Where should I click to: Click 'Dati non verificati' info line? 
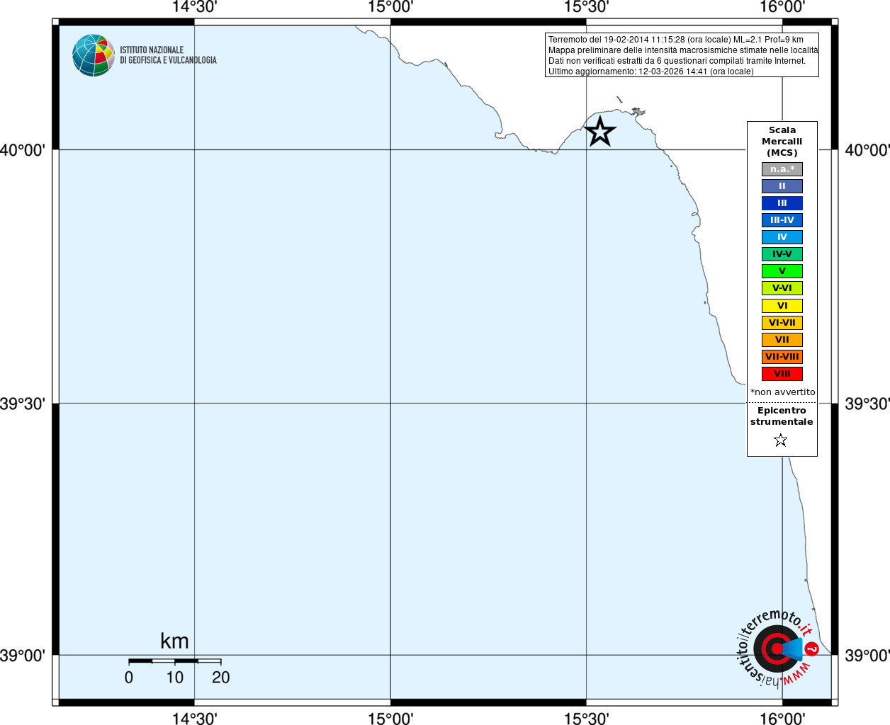click(x=677, y=61)
